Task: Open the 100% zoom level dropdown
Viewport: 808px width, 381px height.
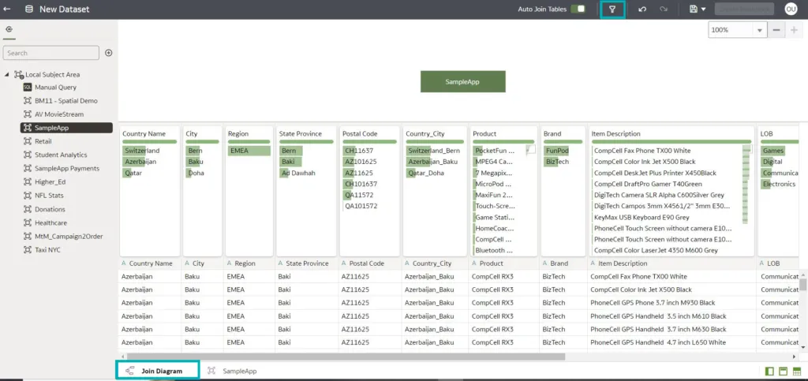Action: point(761,30)
